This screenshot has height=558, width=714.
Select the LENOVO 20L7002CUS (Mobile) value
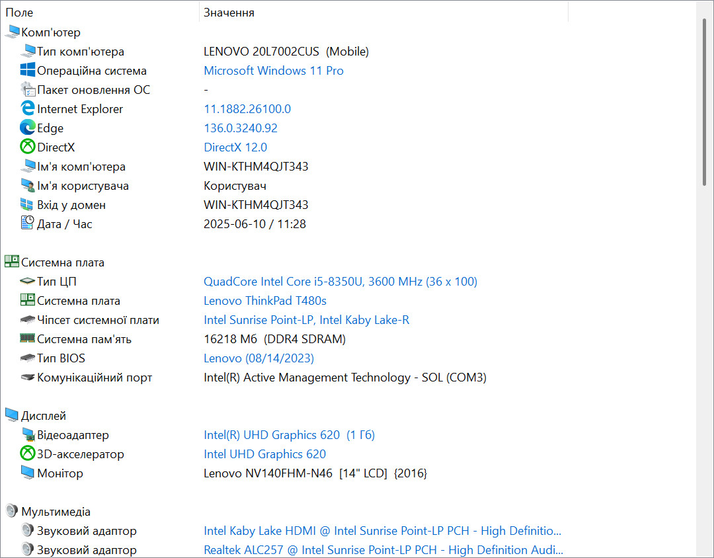286,52
